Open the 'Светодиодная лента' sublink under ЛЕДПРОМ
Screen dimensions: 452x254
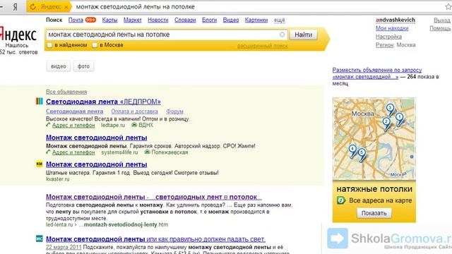pos(74,111)
